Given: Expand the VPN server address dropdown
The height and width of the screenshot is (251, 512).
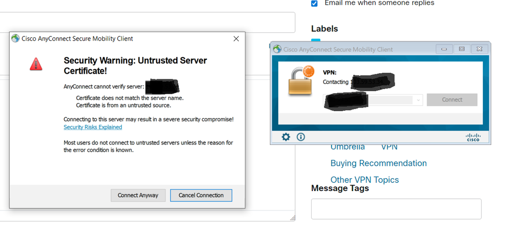Looking at the screenshot, I should click(418, 100).
